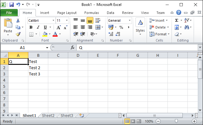
Task: Cut selection with the scissors icon
Action: (x=18, y=20)
